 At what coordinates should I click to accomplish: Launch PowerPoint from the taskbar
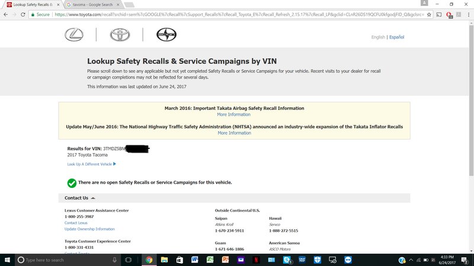pyautogui.click(x=226, y=260)
